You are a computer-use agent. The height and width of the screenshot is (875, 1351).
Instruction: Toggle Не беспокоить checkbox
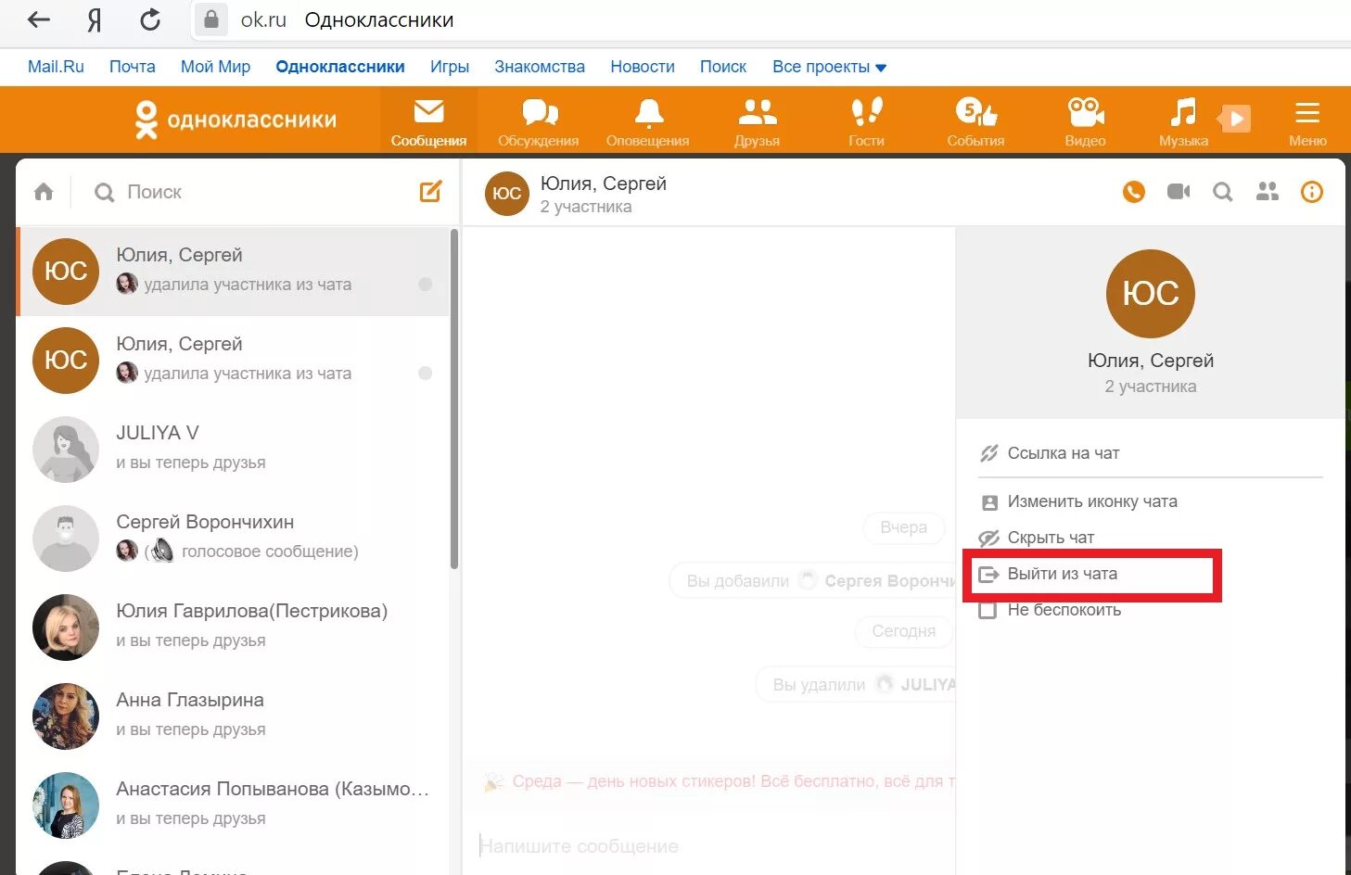click(988, 610)
